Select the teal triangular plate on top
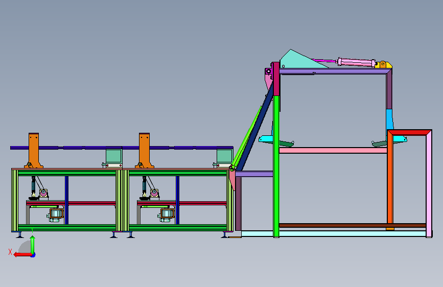Image resolution: width=443 pixels, height=287 pixels. click(301, 60)
